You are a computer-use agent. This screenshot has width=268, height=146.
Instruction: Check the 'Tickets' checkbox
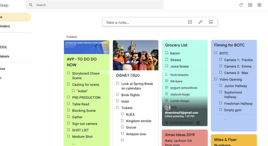coord(117,107)
